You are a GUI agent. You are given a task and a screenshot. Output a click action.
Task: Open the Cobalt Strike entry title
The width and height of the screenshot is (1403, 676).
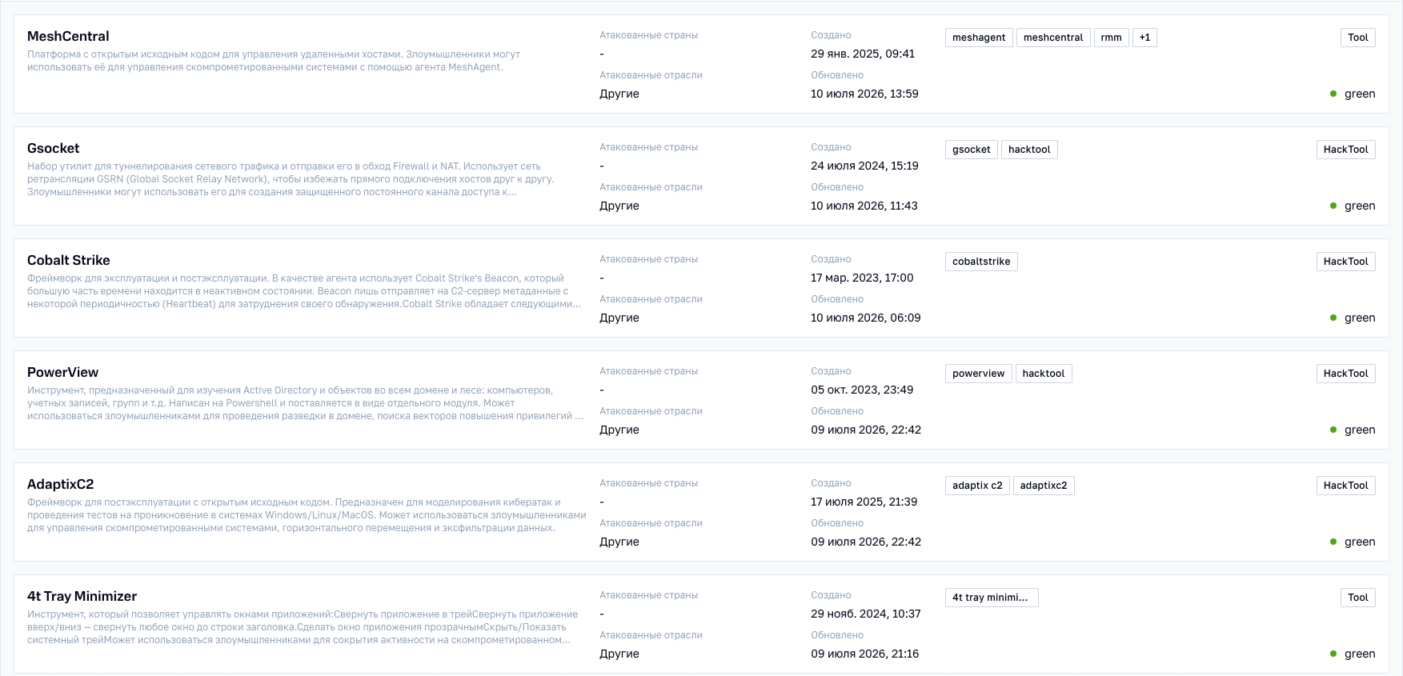69,260
